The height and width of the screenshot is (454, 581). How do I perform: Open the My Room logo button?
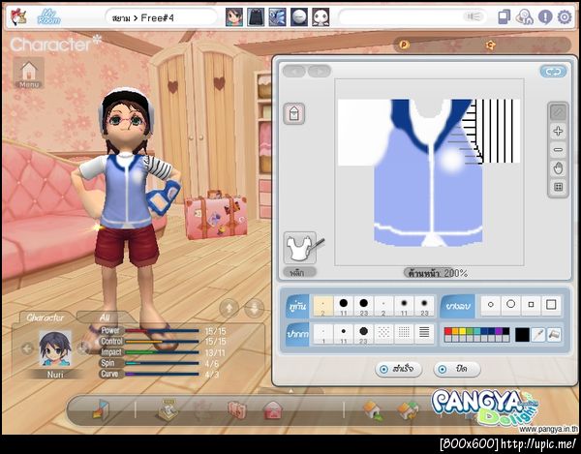48,16
